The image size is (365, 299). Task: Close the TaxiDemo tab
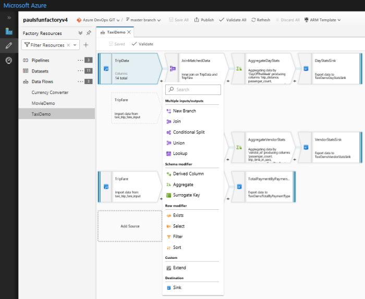[x=129, y=32]
